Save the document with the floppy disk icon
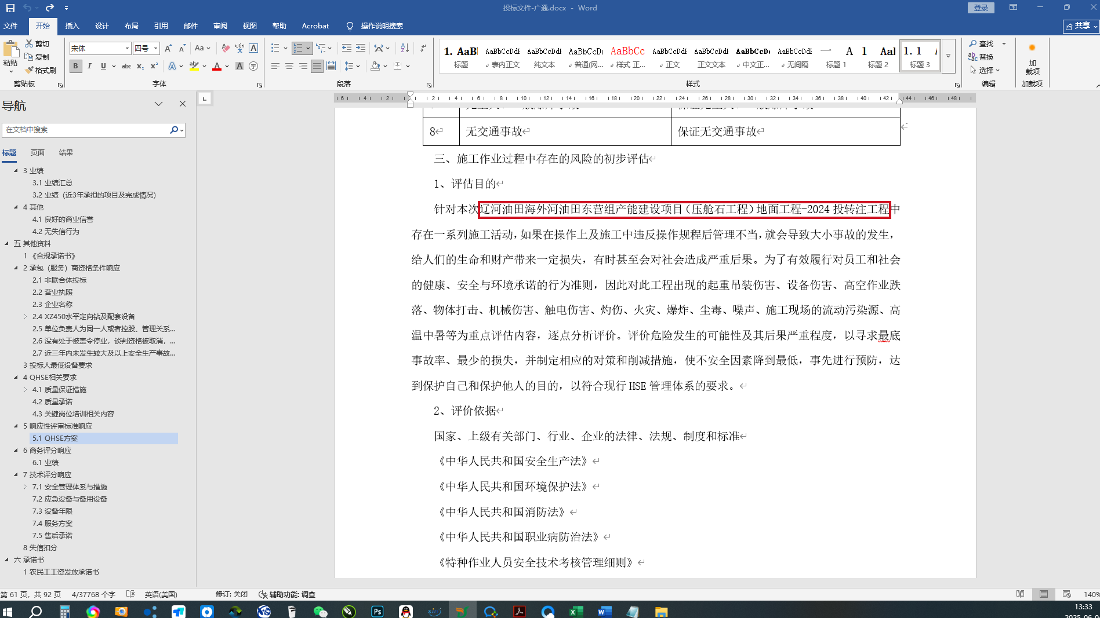Image resolution: width=1100 pixels, height=618 pixels. tap(10, 8)
